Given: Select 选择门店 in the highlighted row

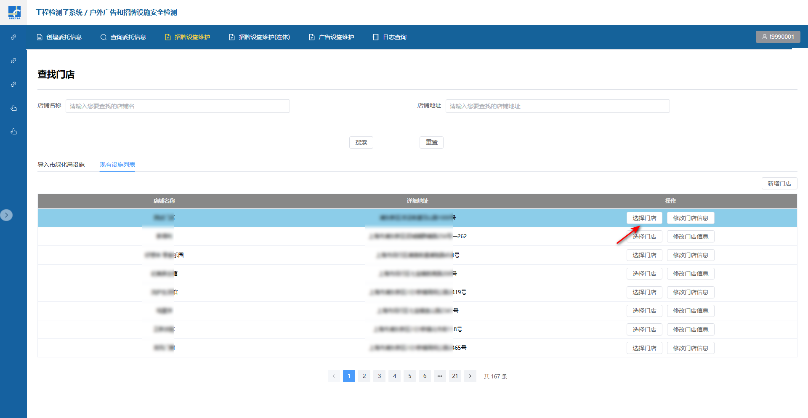Looking at the screenshot, I should 644,218.
